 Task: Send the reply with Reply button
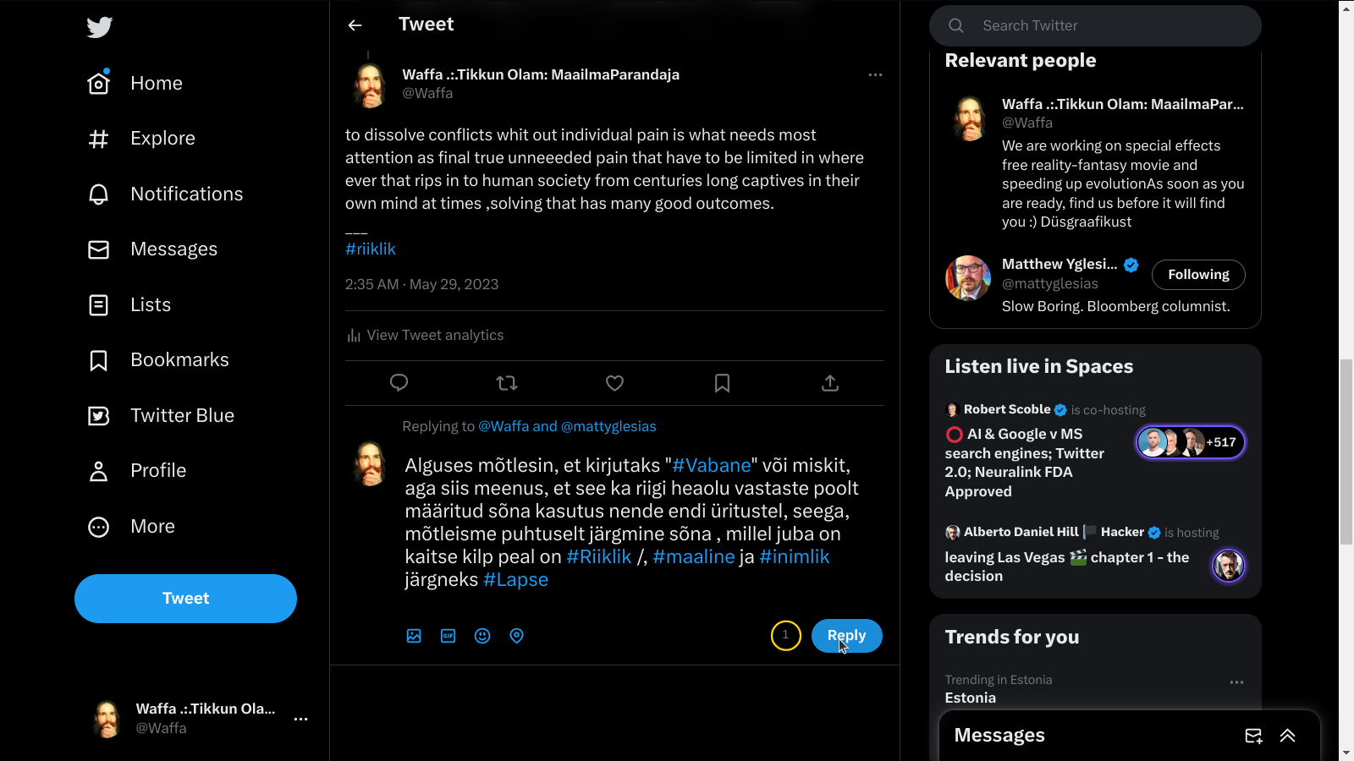(x=846, y=636)
